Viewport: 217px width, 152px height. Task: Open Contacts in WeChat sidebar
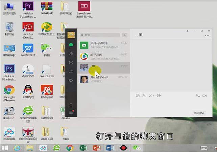71,53
